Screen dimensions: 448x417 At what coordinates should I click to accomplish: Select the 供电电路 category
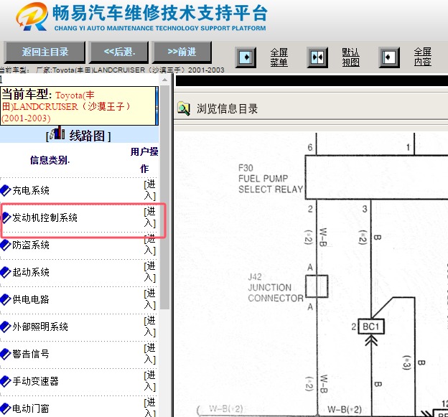[31, 299]
